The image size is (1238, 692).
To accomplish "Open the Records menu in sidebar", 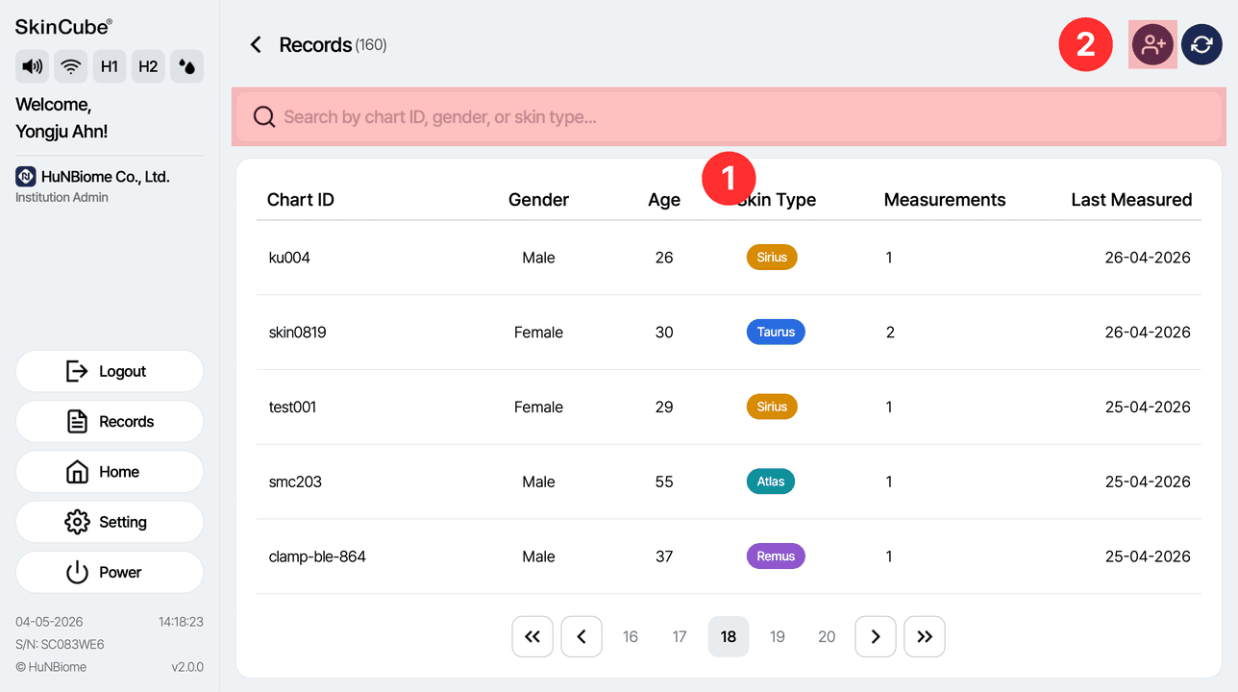I will (110, 421).
